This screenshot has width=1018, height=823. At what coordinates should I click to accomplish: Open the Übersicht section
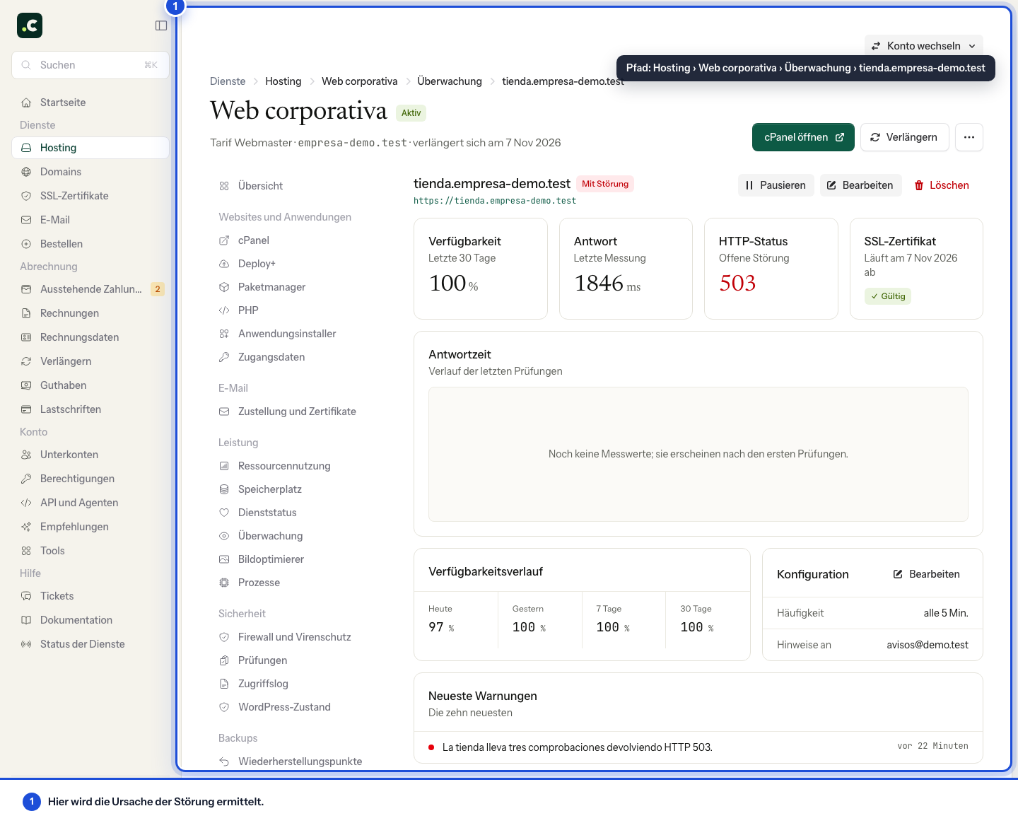302,186
